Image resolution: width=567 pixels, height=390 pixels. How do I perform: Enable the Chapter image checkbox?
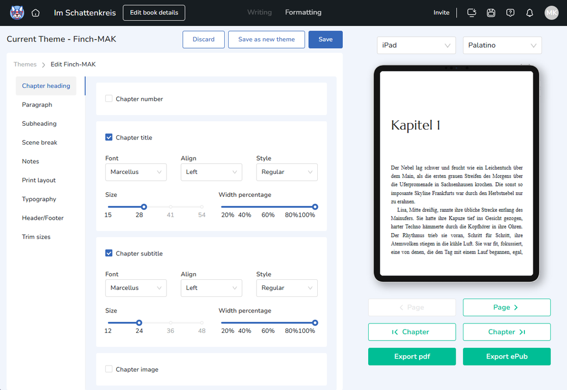(109, 369)
